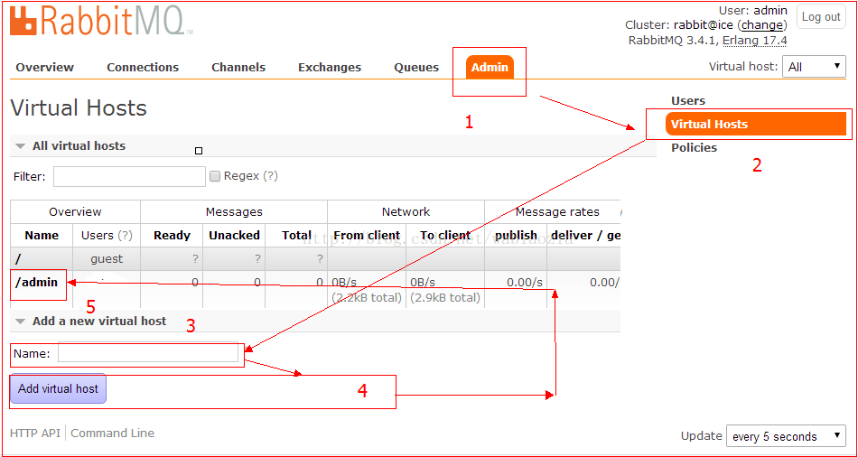Viewport: 858px width, 457px height.
Task: Go to the Channels tab
Action: point(238,68)
